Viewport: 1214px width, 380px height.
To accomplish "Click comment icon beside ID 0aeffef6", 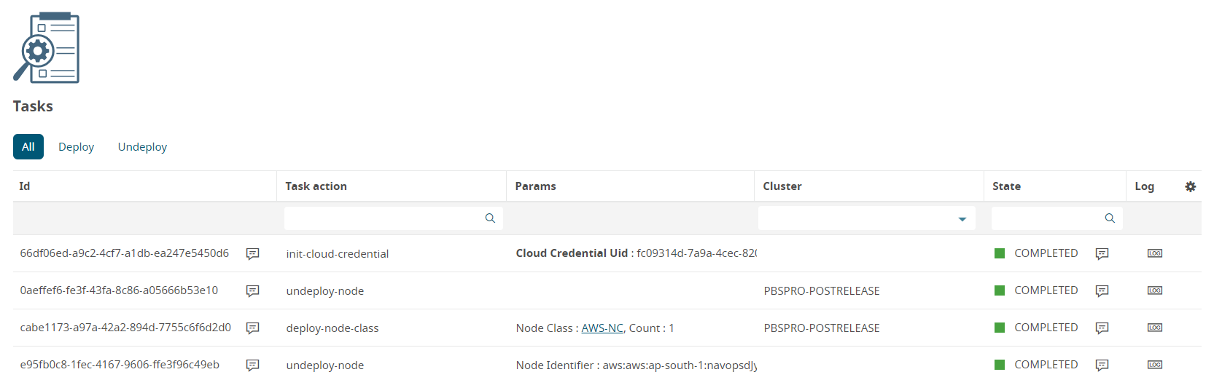I will (x=253, y=290).
